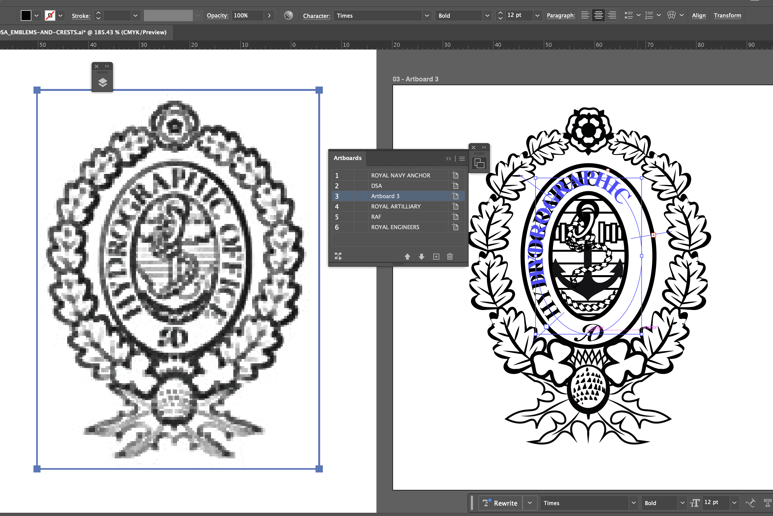Click the Make Envelope warp icon
This screenshot has width=773, height=516.
(671, 16)
